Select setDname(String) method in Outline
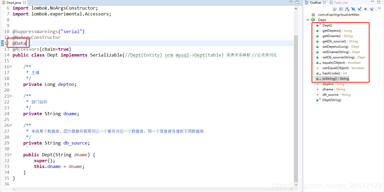The image size is (384, 192). (x=341, y=52)
